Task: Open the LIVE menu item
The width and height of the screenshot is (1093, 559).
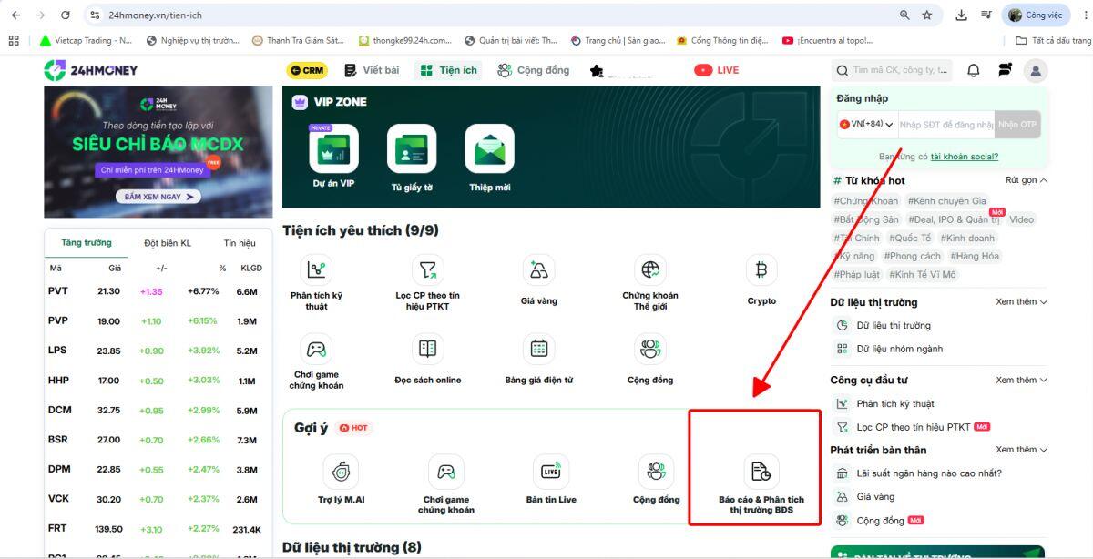Action: click(717, 70)
